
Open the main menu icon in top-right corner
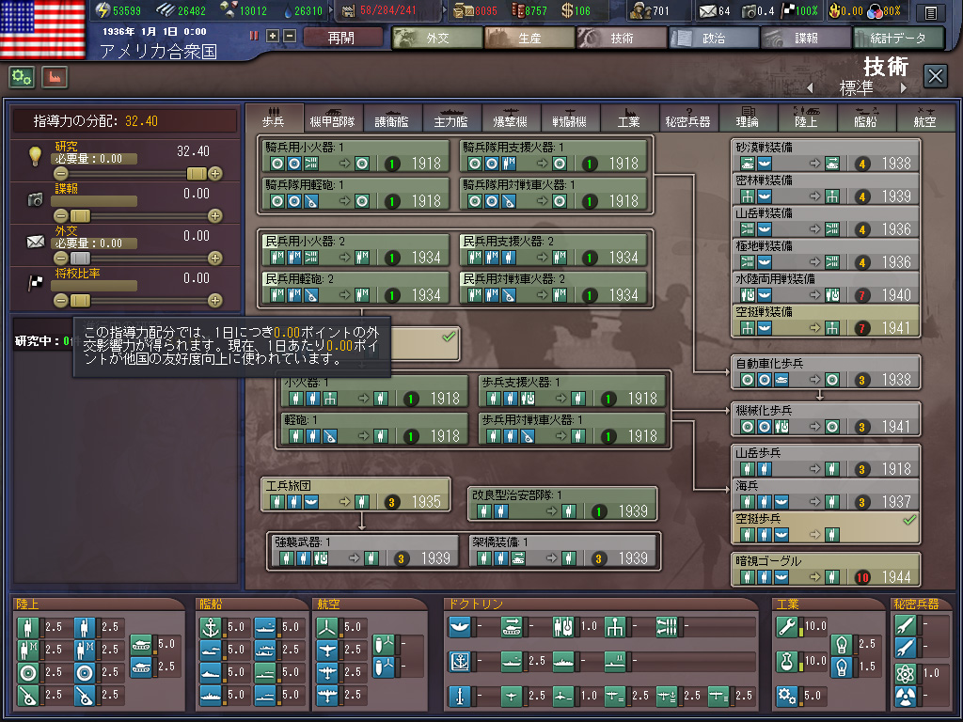930,12
